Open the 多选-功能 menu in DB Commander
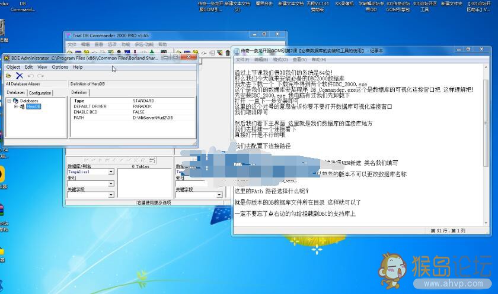Viewport: 498px width, 294px height. [144, 44]
